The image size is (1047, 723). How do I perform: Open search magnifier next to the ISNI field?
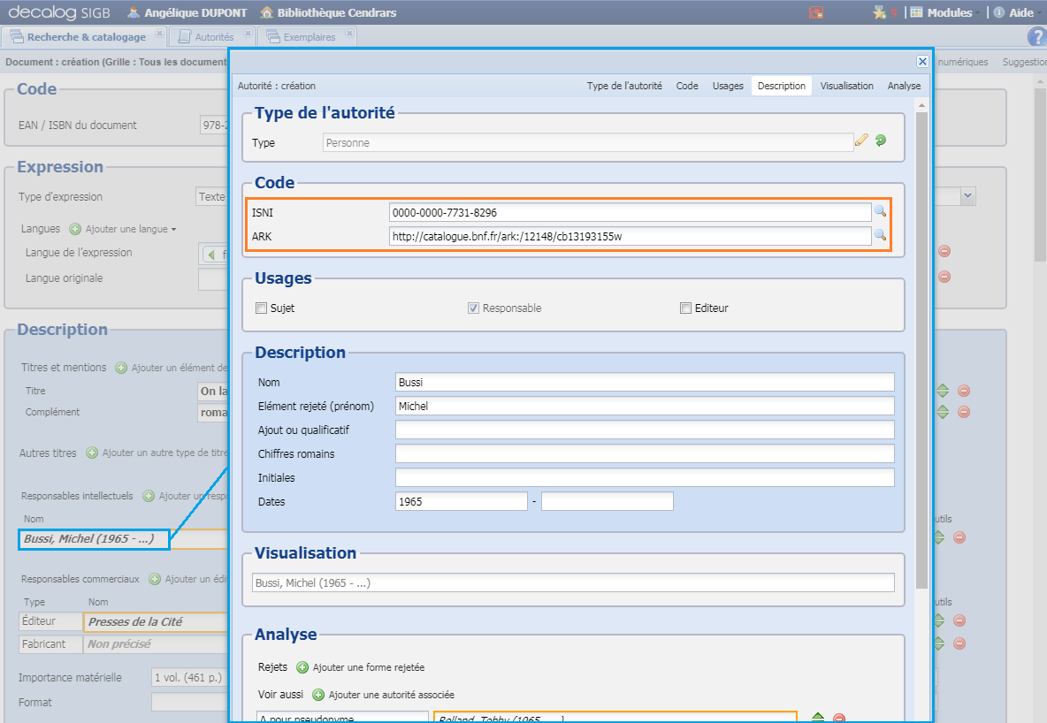(881, 212)
